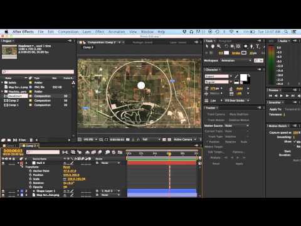Click Warp Stabilizer in Tracker panel

pyautogui.click(x=239, y=114)
